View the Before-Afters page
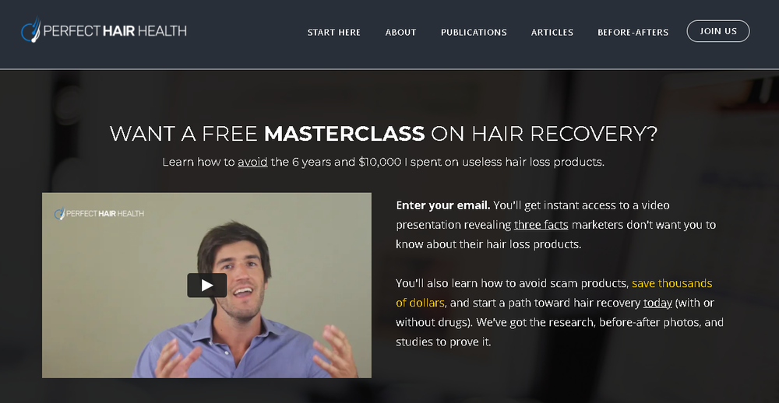Screen dimensions: 779x403 tap(633, 32)
